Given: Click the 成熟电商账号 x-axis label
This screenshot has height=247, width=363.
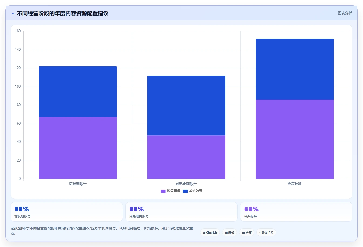Looking at the screenshot, I should tap(186, 184).
